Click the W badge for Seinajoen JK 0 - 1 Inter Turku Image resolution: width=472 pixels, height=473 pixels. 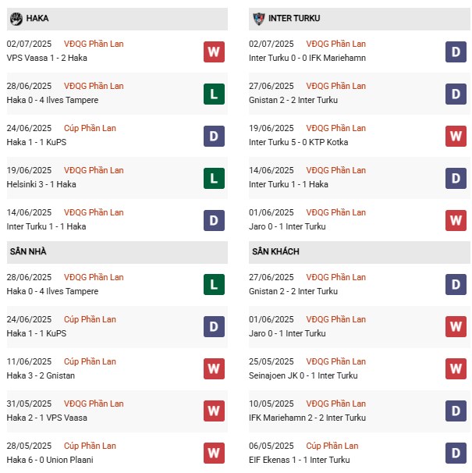point(456,369)
